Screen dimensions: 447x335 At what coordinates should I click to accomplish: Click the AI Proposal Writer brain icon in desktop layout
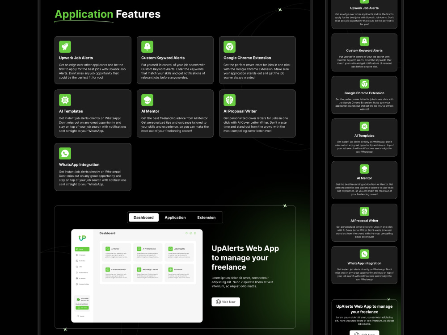[229, 100]
